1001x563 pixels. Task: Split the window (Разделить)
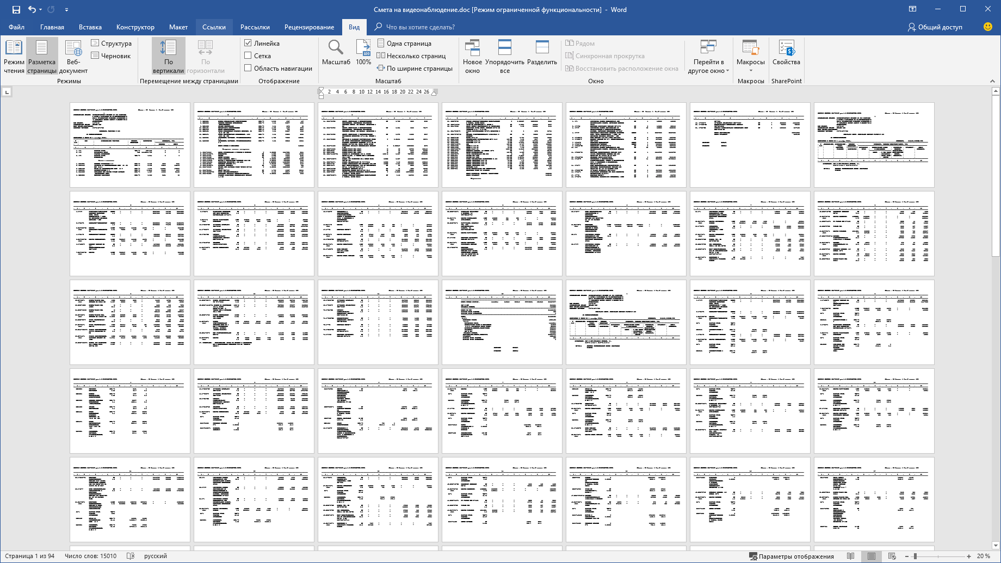tap(542, 53)
